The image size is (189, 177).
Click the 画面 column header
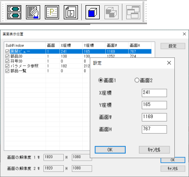pyautogui.click(x=52, y=45)
